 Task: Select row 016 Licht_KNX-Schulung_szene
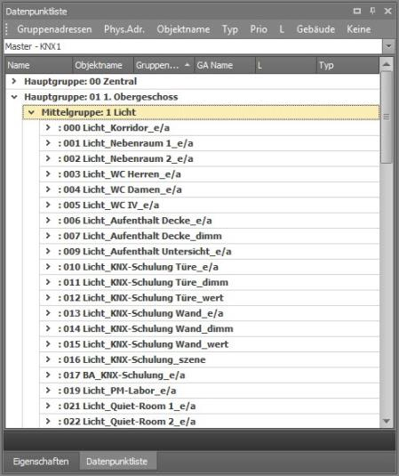(209, 359)
